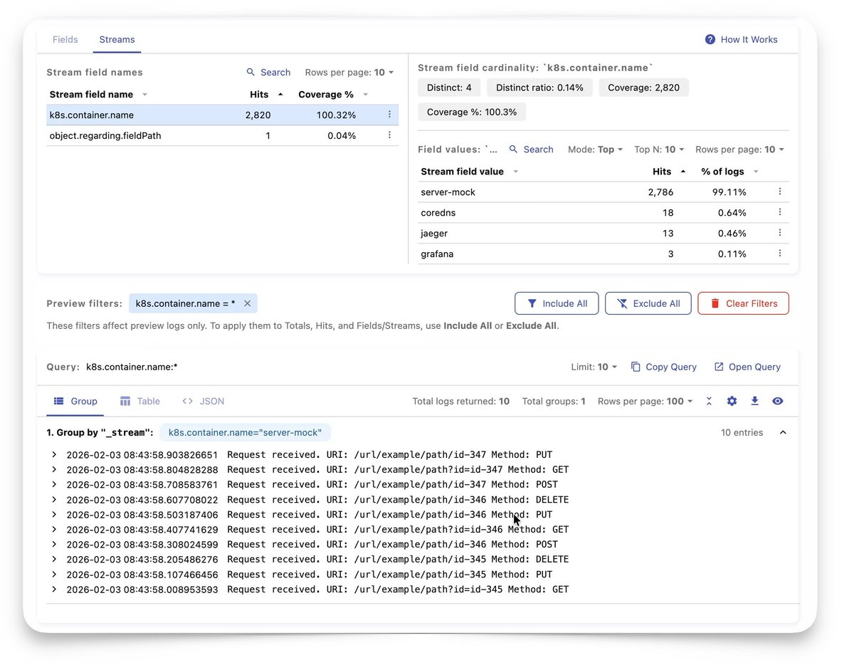Download the logs with the download icon
The height and width of the screenshot is (665, 854).
pyautogui.click(x=754, y=401)
